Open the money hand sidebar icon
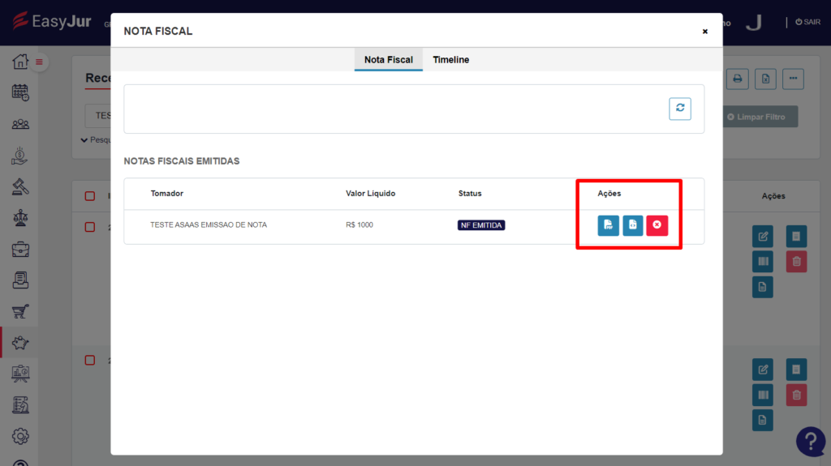The image size is (831, 466). point(20,155)
